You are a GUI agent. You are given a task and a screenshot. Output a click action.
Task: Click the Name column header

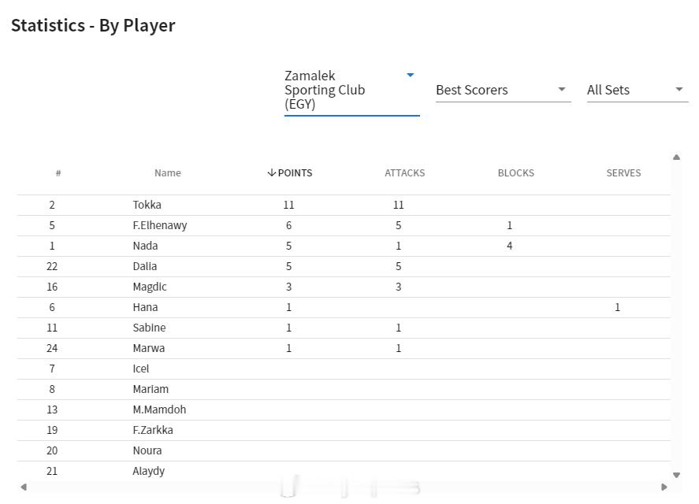click(167, 173)
